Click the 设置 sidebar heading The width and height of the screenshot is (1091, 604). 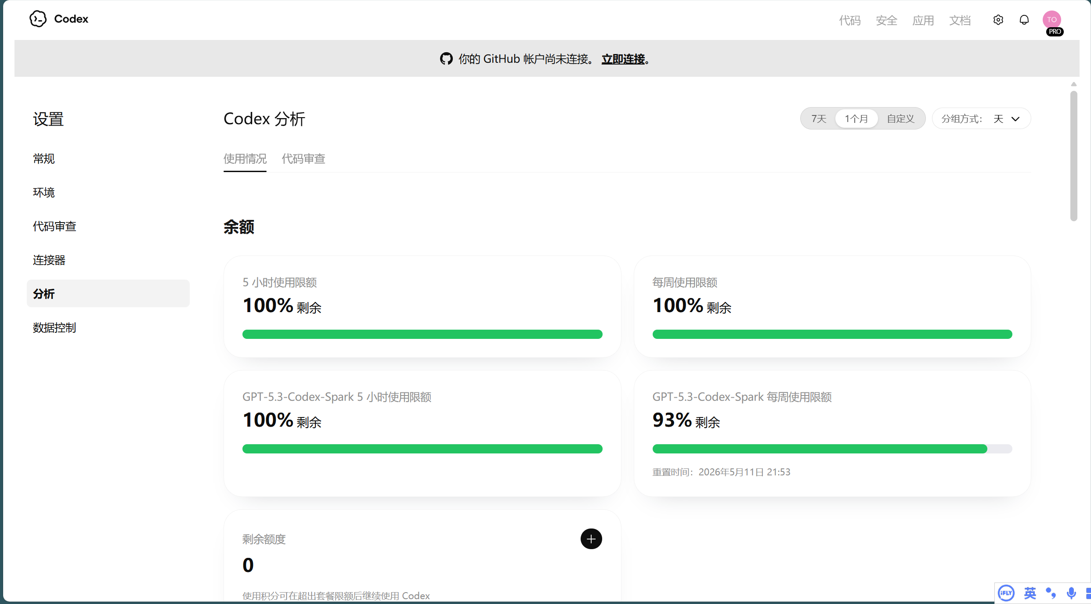pyautogui.click(x=48, y=119)
